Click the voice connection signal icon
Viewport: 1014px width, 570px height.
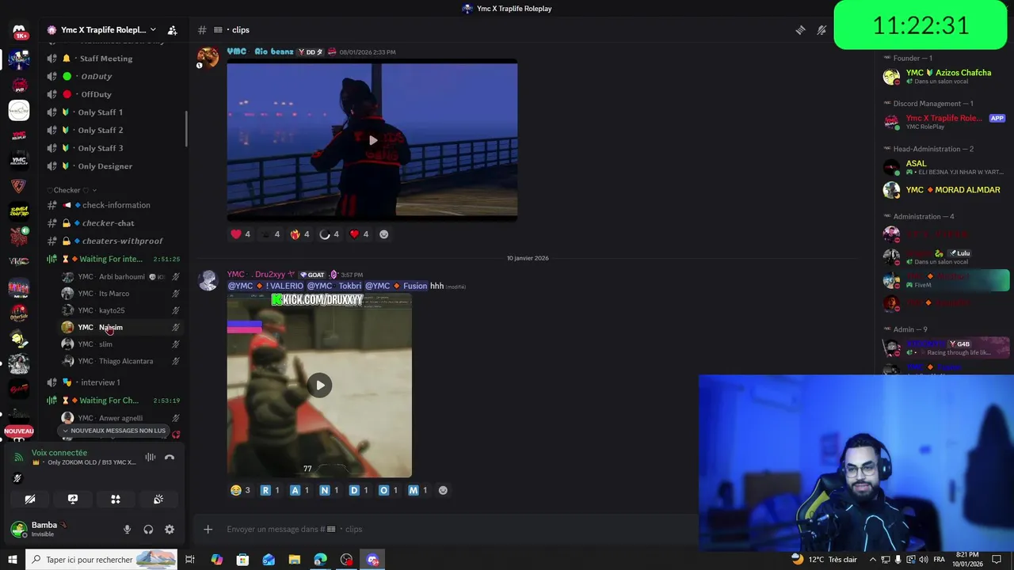tap(19, 458)
